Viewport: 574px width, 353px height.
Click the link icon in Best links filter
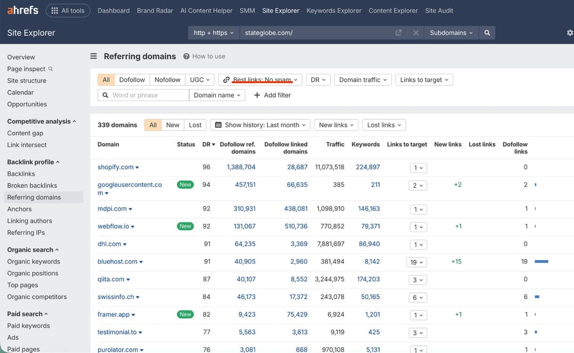tap(226, 80)
